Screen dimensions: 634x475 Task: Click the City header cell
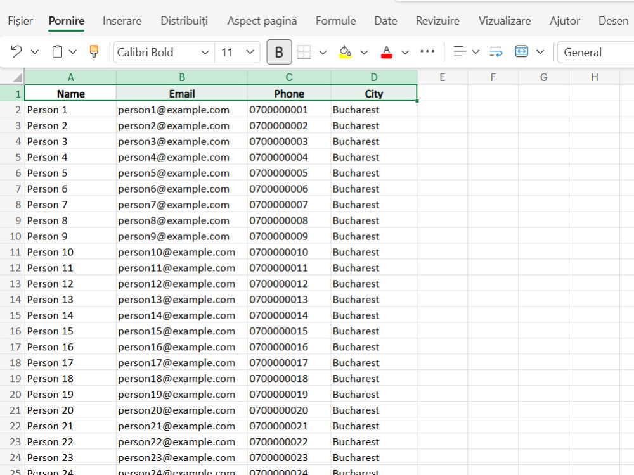pos(374,94)
